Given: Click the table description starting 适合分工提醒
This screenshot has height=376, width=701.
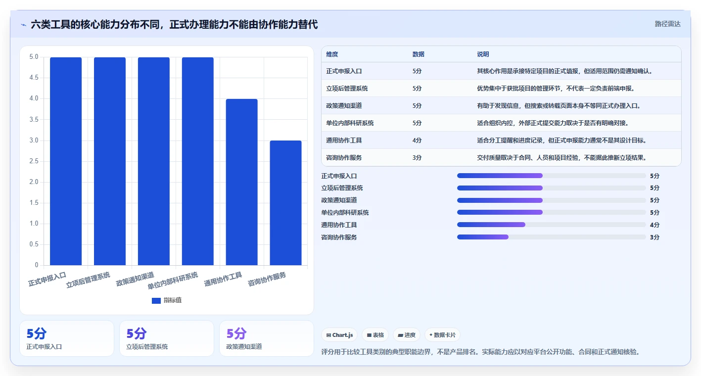Looking at the screenshot, I should coord(561,141).
